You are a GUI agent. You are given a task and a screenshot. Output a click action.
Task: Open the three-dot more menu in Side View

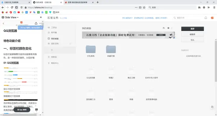pyautogui.click(x=40, y=23)
